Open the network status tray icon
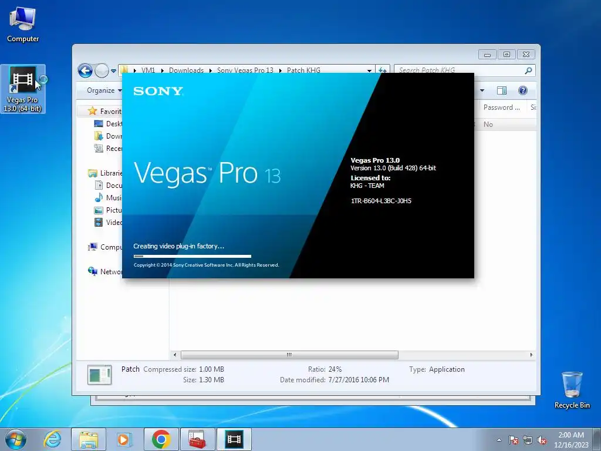 click(528, 440)
